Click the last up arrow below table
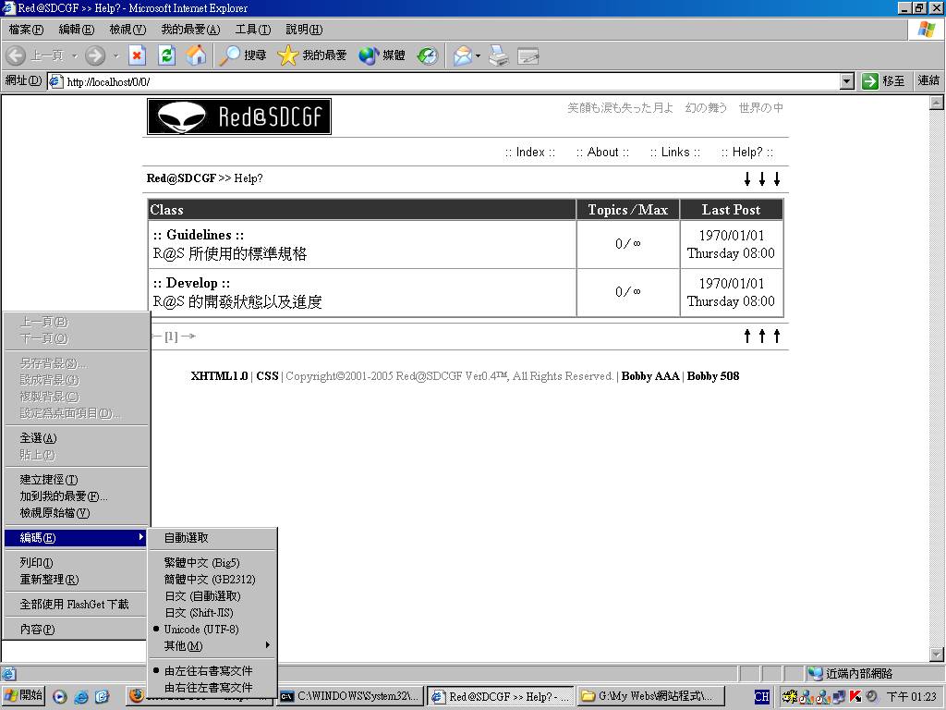The width and height of the screenshot is (946, 710). 777,337
